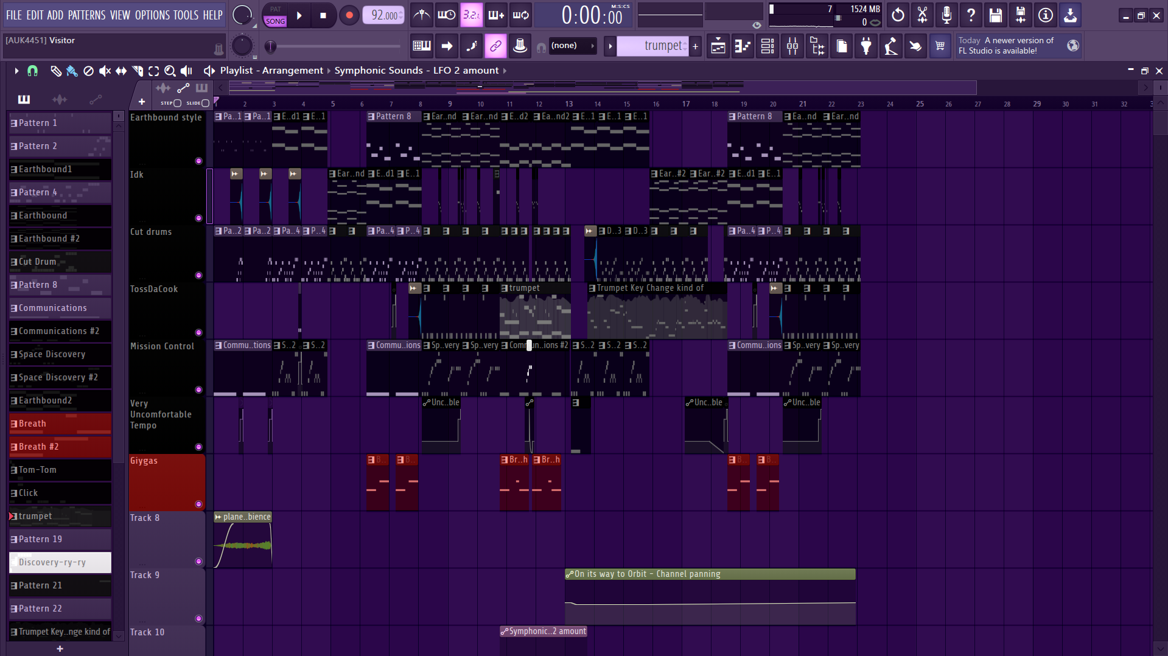1168x656 pixels.
Task: Enable blend recording overdub icon
Action: [x=496, y=15]
